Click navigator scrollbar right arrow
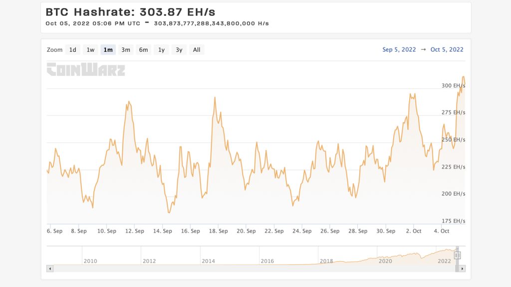The height and width of the screenshot is (287, 511). pyautogui.click(x=462, y=269)
